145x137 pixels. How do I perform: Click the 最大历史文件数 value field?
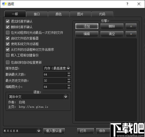click(55, 81)
